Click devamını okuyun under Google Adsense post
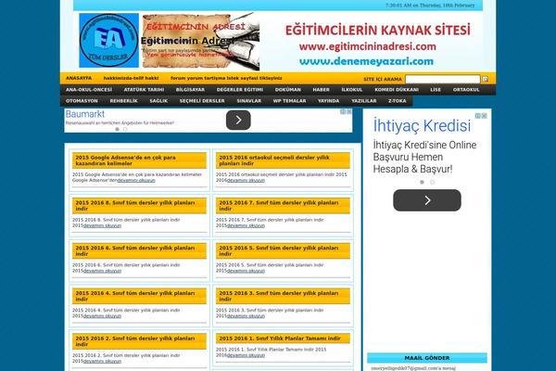Viewport: 556px width, 371px height. pos(136,180)
